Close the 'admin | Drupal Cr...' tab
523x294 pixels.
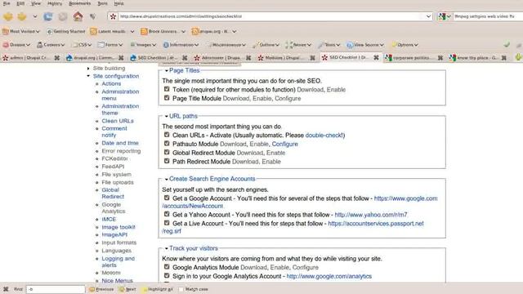[x=56, y=58]
